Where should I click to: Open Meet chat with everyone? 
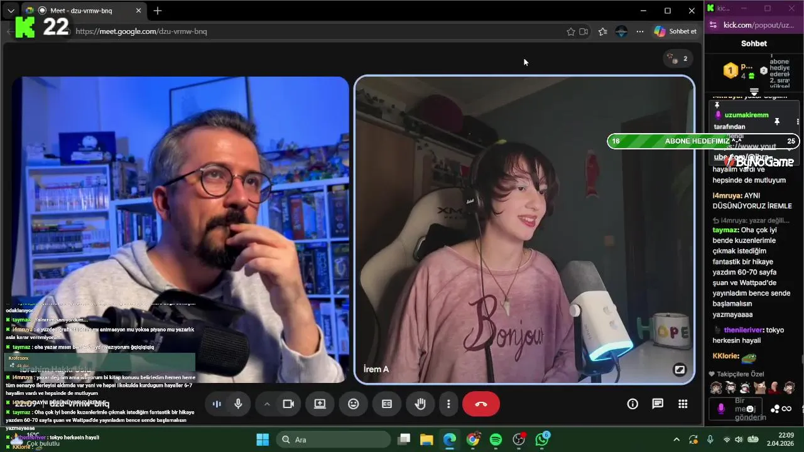[658, 404]
